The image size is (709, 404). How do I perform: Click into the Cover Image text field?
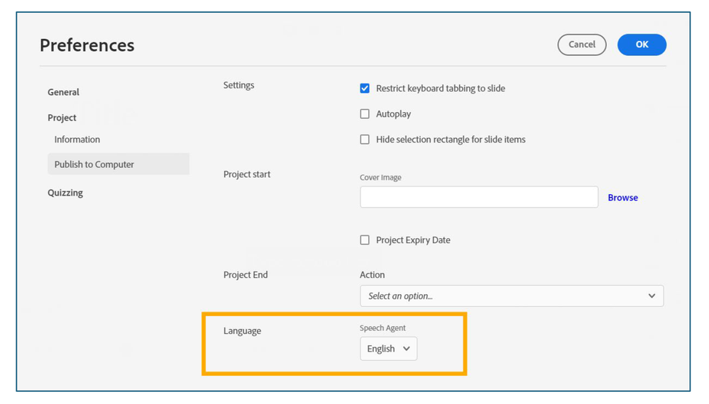click(478, 197)
